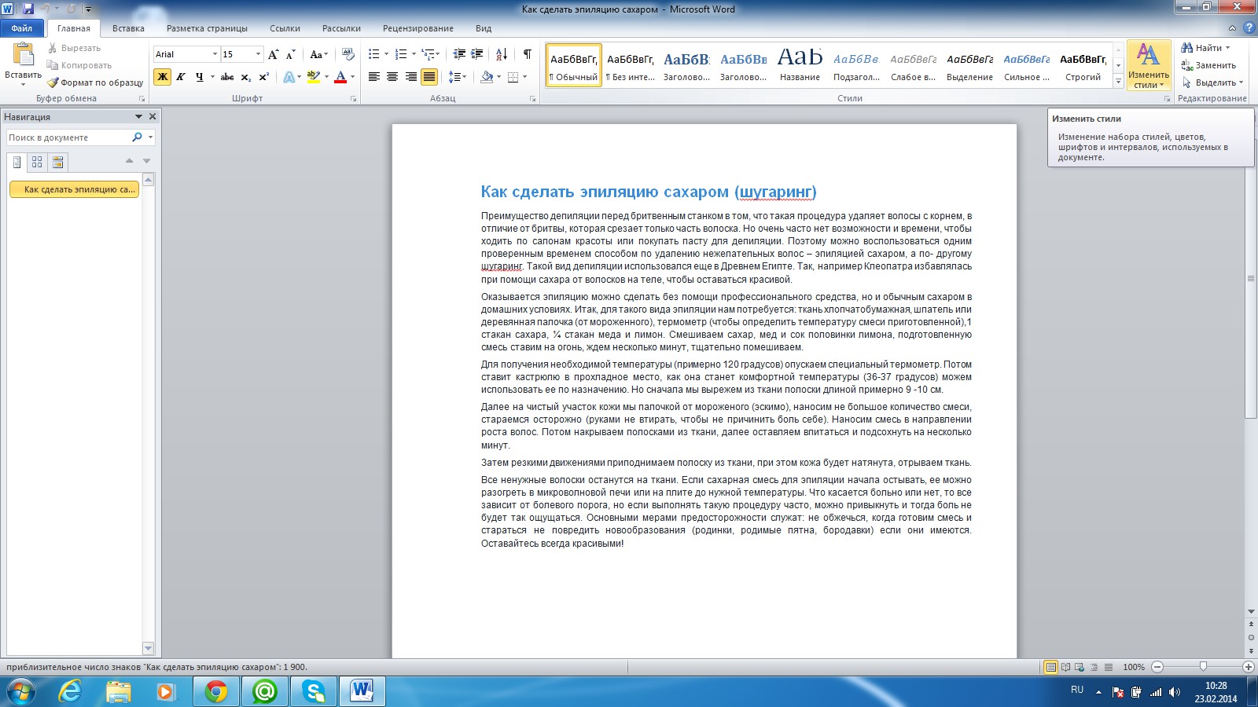Switch to the Review (Рецензирование) tab
The height and width of the screenshot is (707, 1258).
(x=418, y=28)
